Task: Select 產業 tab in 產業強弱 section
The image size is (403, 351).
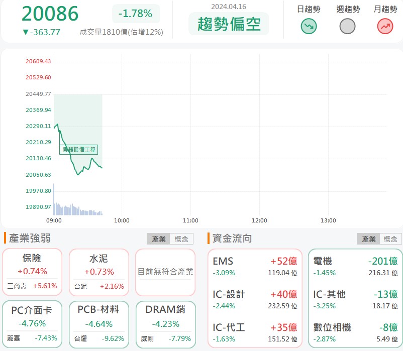Action: [x=158, y=239]
